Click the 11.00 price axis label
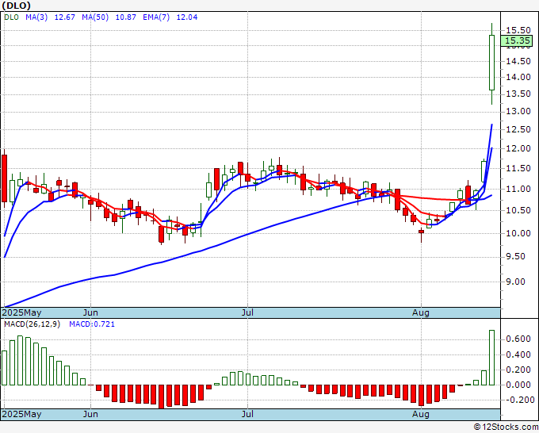539x433 pixels. [518, 189]
